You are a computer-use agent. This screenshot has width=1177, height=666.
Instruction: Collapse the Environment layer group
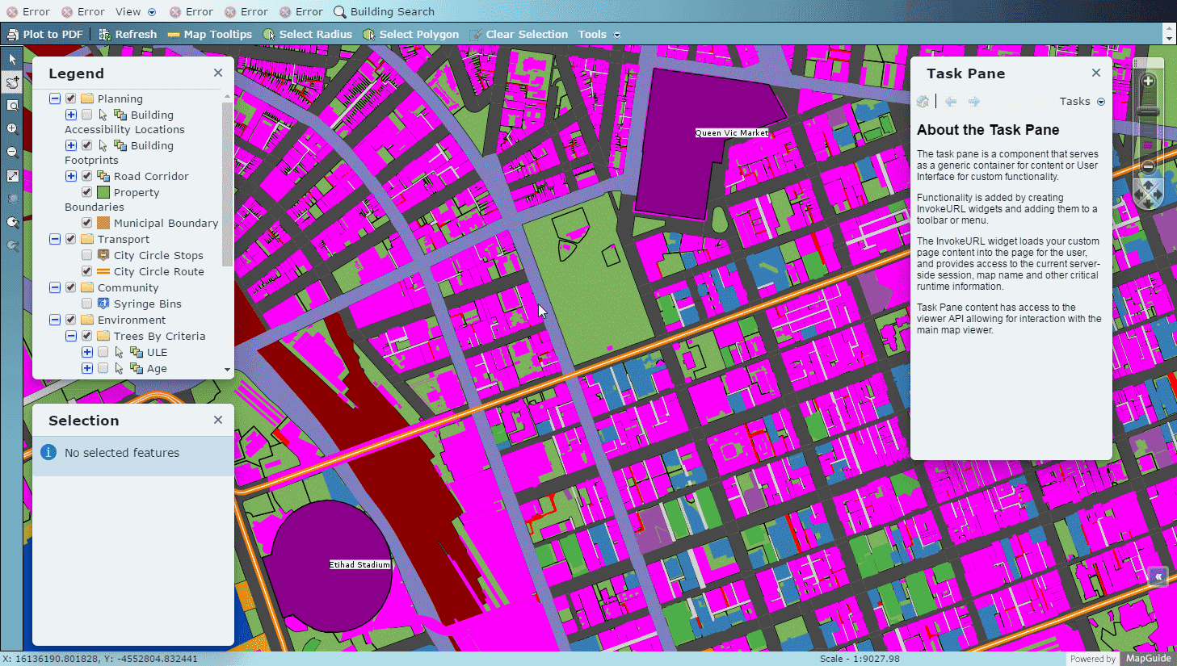tap(55, 319)
